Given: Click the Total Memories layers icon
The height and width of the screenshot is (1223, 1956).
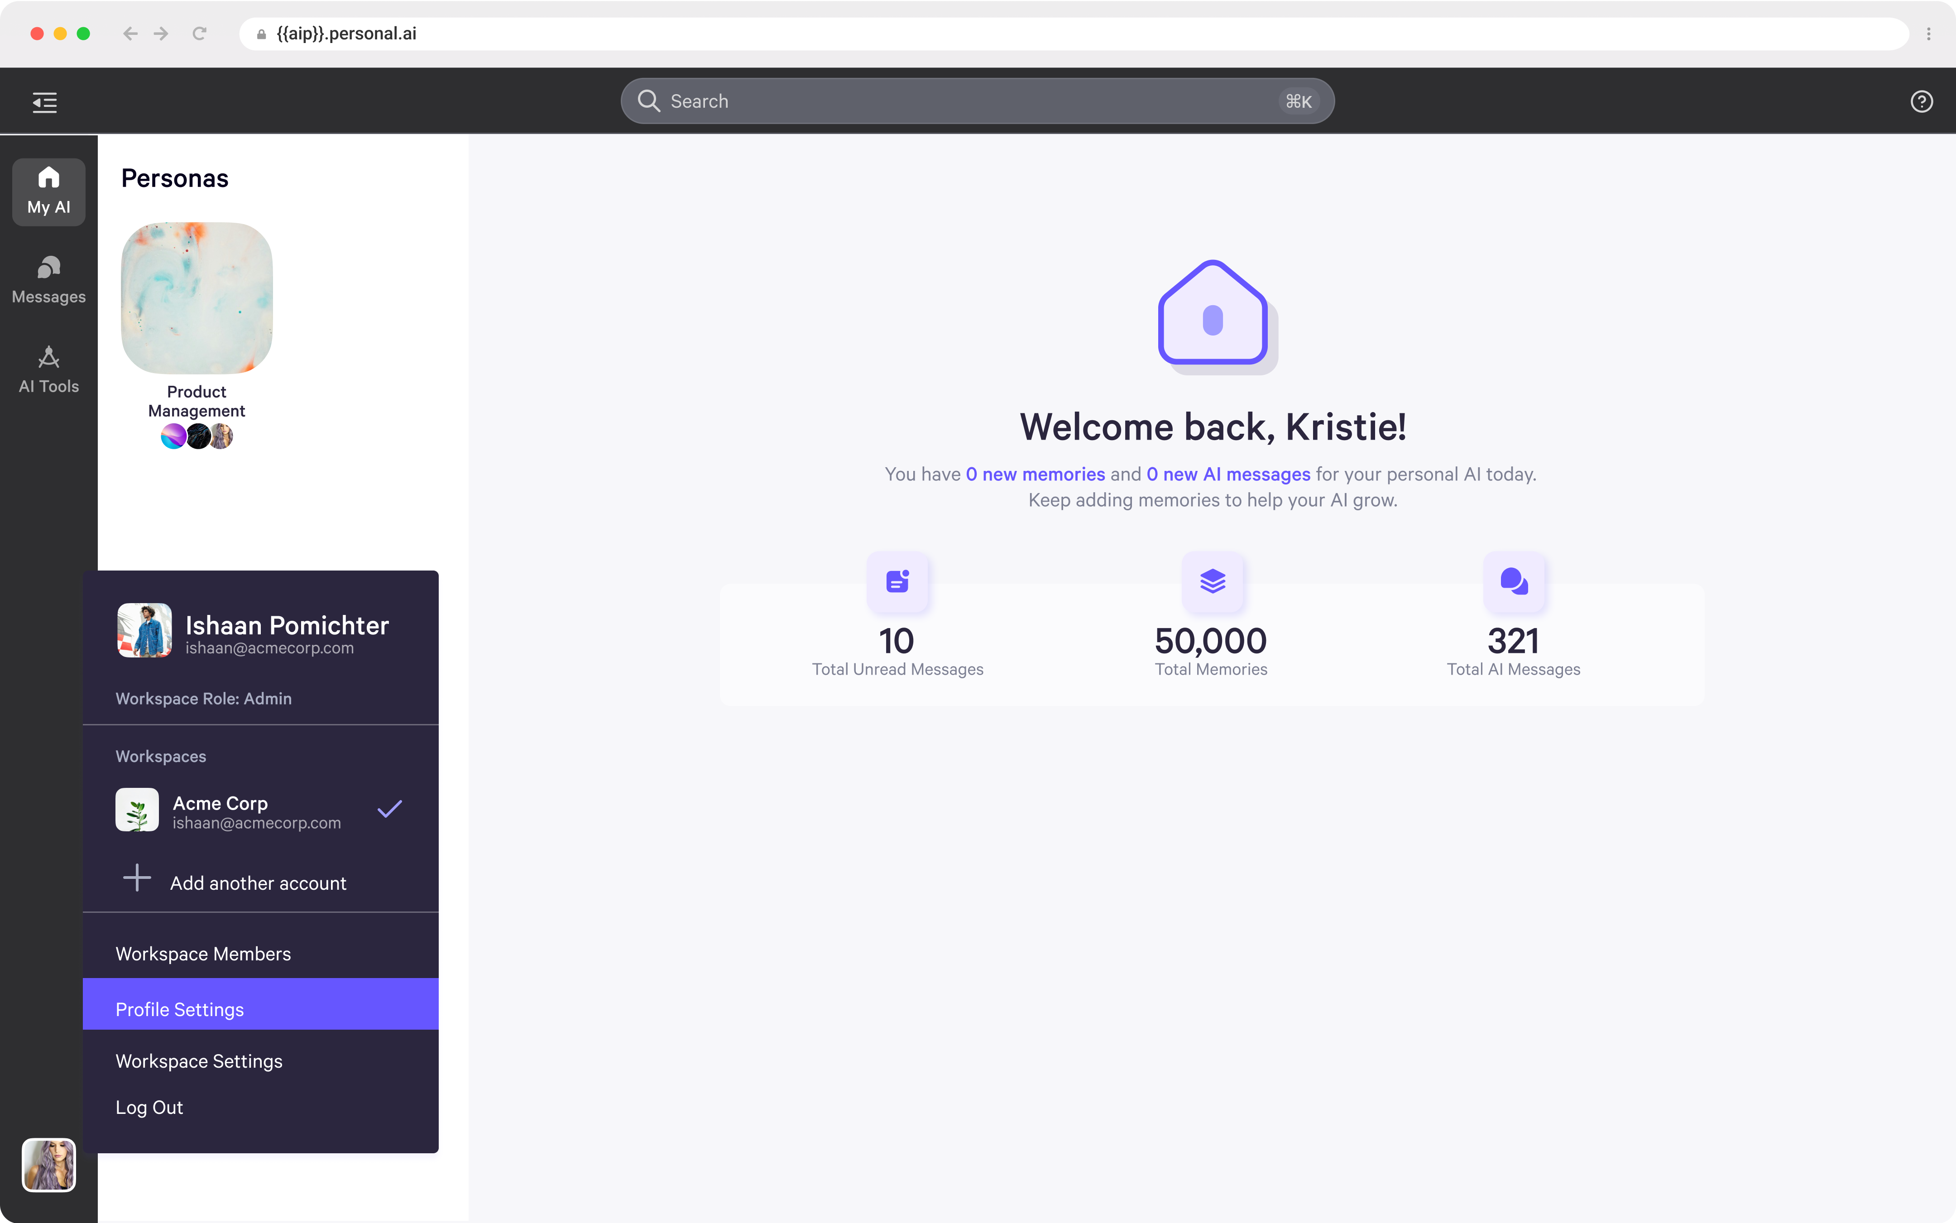Looking at the screenshot, I should point(1212,581).
